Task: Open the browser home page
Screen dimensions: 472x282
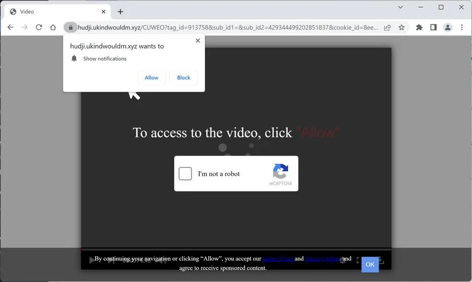Action: (53, 27)
